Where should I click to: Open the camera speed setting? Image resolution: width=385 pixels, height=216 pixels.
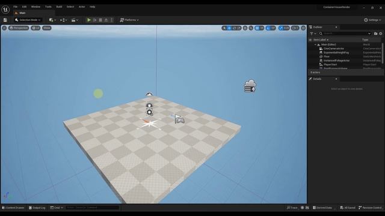[295, 28]
